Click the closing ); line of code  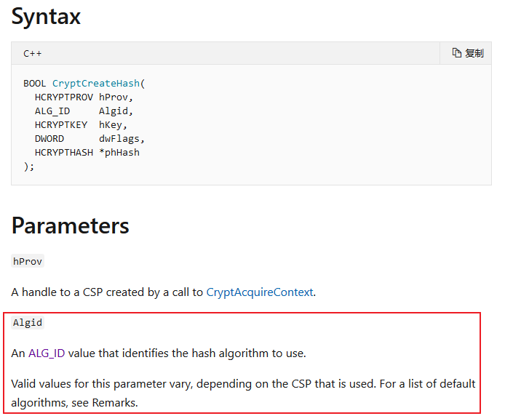pos(28,167)
